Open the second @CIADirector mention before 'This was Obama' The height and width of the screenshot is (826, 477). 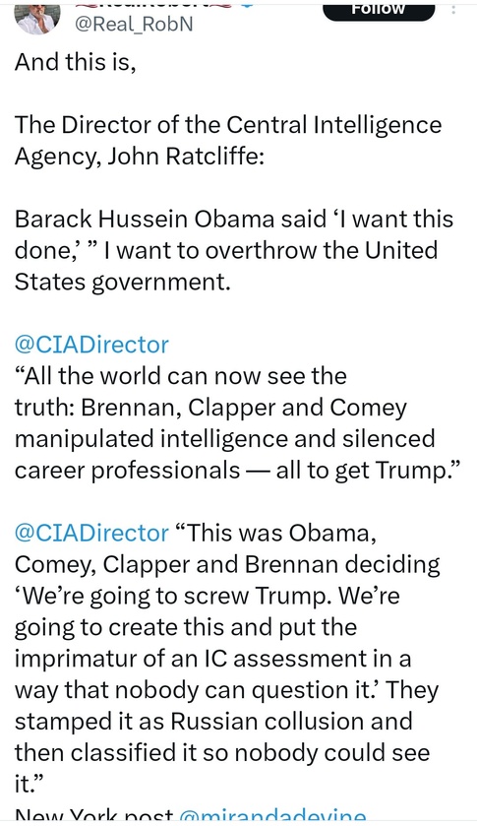pyautogui.click(x=91, y=533)
